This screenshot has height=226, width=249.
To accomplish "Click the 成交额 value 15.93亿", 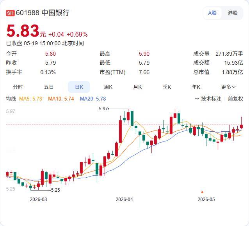I will 234,63.
